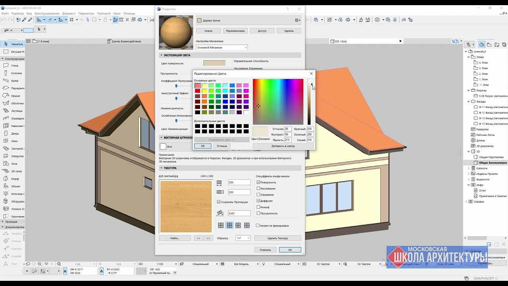The width and height of the screenshot is (508, 286).
Task: Select the Оболочка shell tool
Action: click(x=13, y=103)
